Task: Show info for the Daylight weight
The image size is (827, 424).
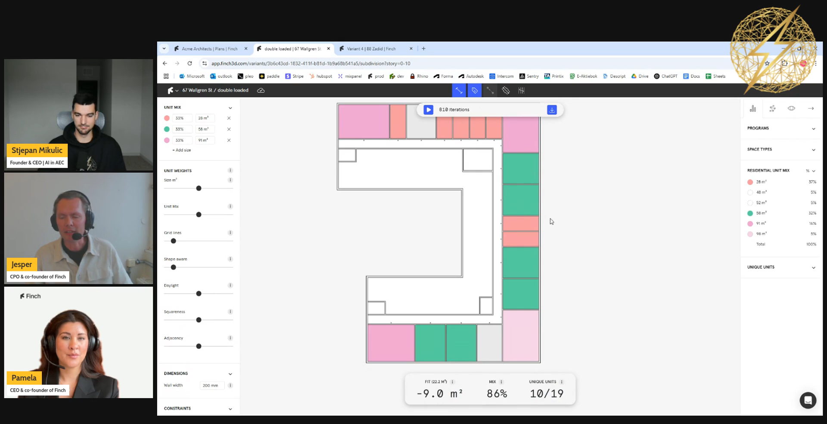Action: [x=230, y=286]
